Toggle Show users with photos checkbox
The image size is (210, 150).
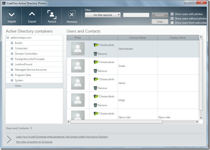[x=172, y=14]
